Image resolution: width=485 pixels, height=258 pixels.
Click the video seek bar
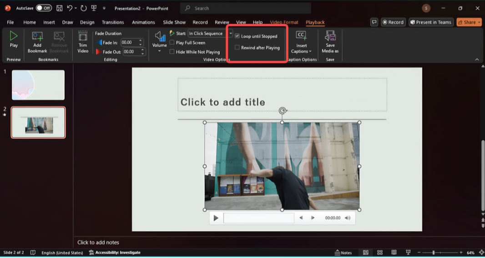coord(258,218)
